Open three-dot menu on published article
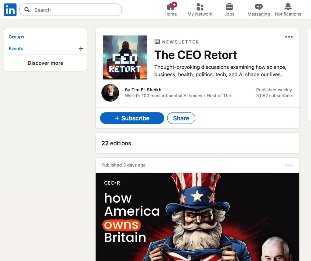 [289, 165]
